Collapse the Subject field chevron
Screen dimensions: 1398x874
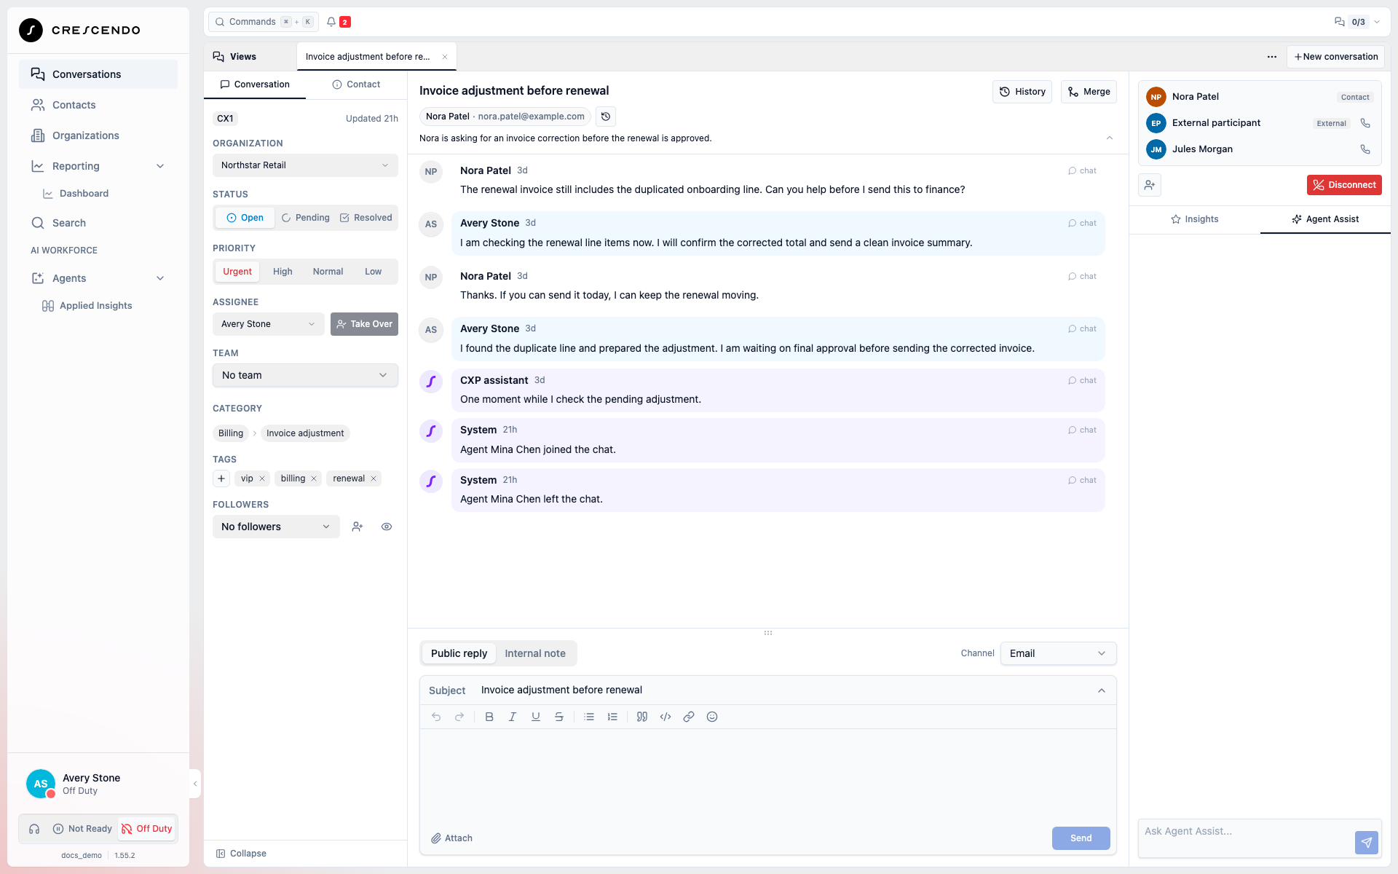(x=1102, y=690)
